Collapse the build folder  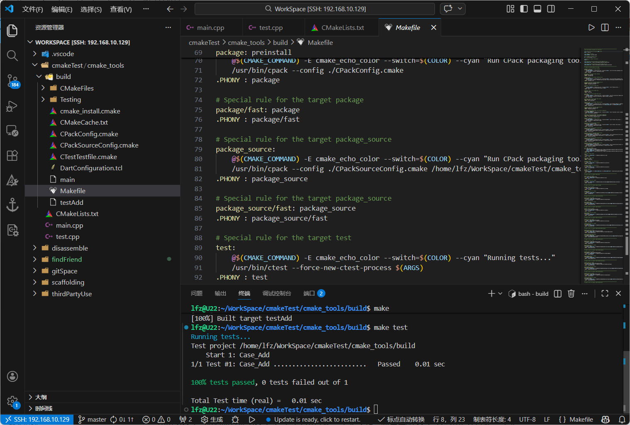(x=39, y=76)
